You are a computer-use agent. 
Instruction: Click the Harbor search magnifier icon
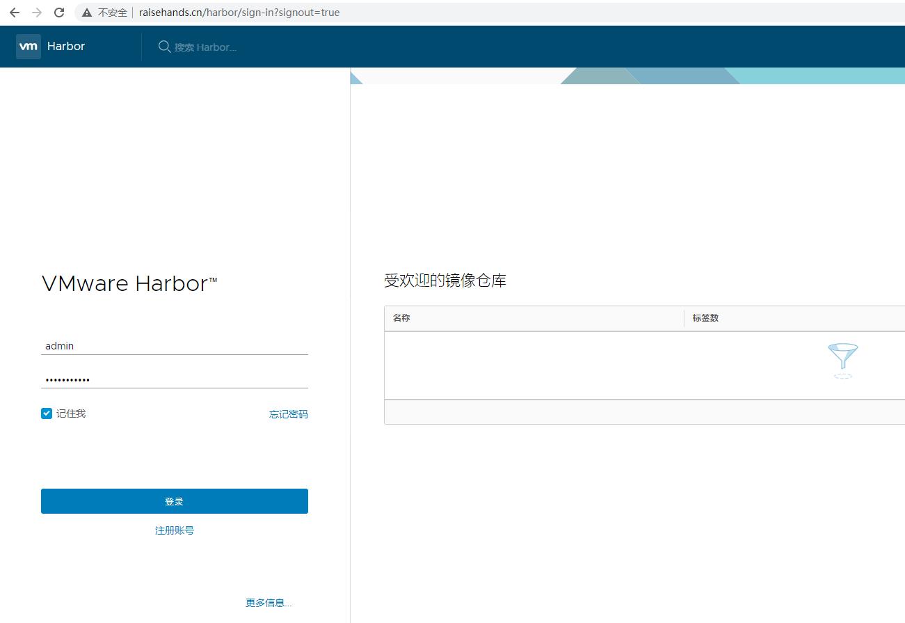(164, 47)
